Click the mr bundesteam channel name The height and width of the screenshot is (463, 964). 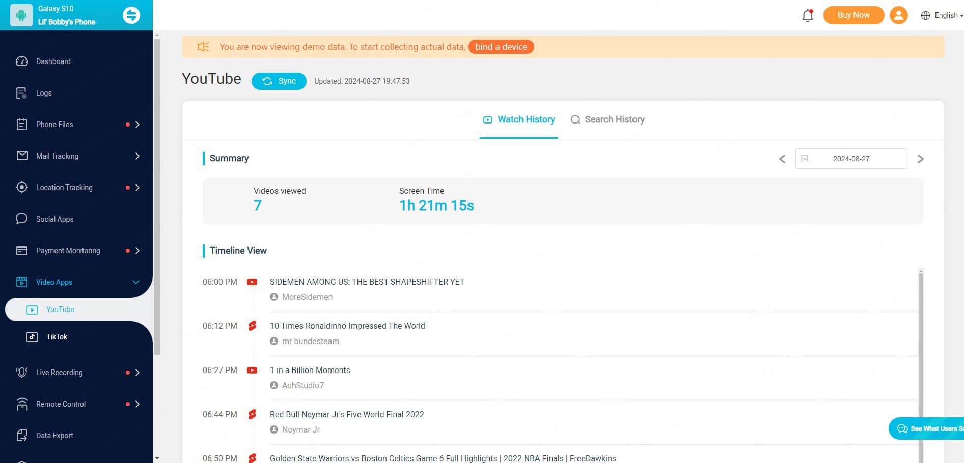(x=311, y=341)
